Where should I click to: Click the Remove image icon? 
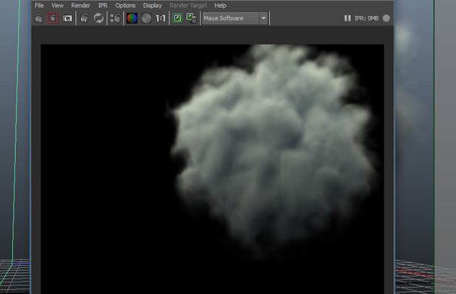[x=191, y=18]
